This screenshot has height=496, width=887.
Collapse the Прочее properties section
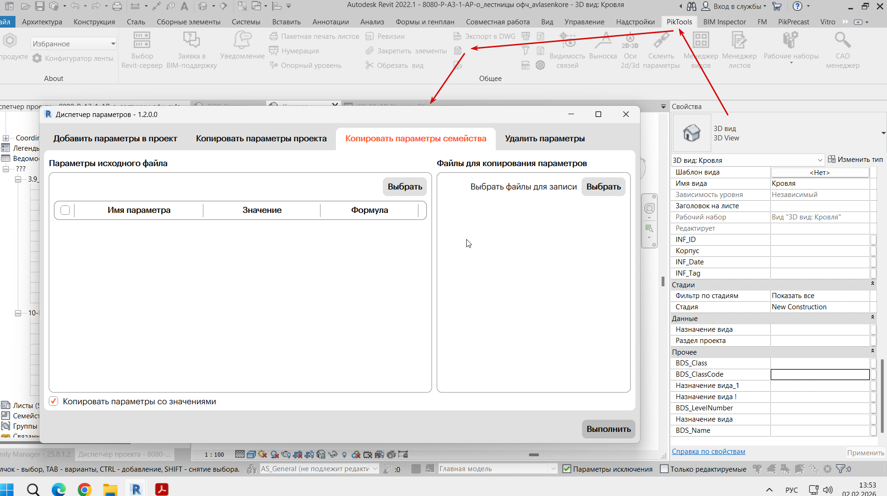pos(872,351)
